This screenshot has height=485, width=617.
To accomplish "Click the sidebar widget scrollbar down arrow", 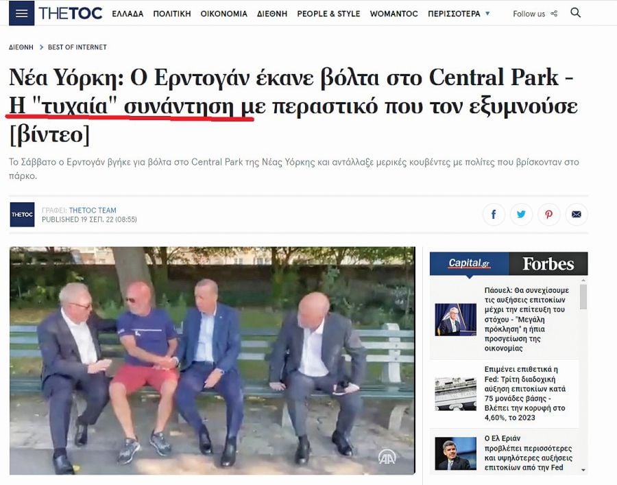I will 583,470.
